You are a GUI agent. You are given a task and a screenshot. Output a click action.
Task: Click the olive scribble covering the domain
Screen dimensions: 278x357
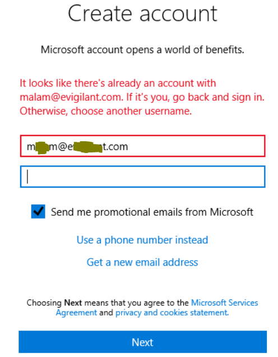(88, 147)
